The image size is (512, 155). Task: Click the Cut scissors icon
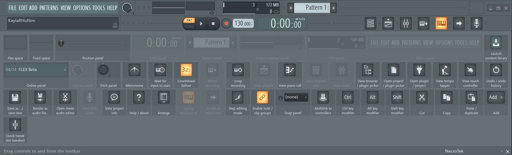[422, 98]
